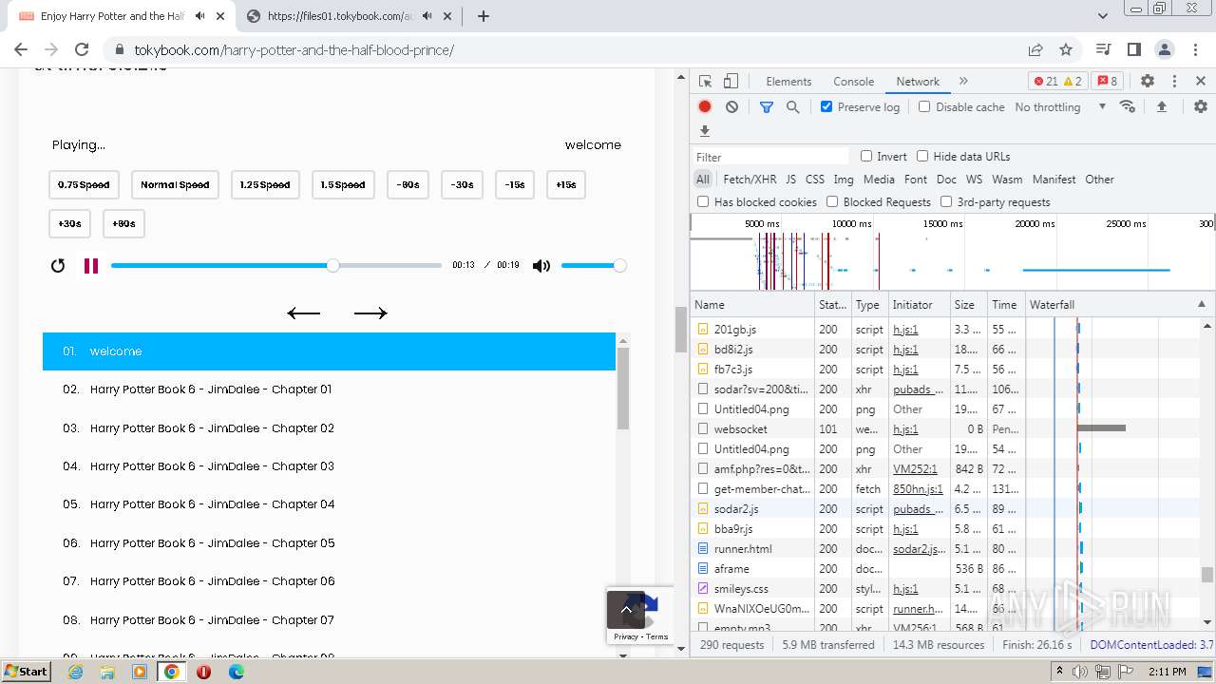Mute the audio player volume icon
Image resolution: width=1216 pixels, height=684 pixels.
pyautogui.click(x=541, y=266)
